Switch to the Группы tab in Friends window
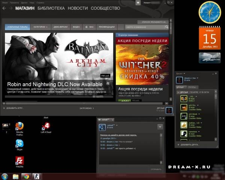 pyautogui.click(x=192, y=87)
